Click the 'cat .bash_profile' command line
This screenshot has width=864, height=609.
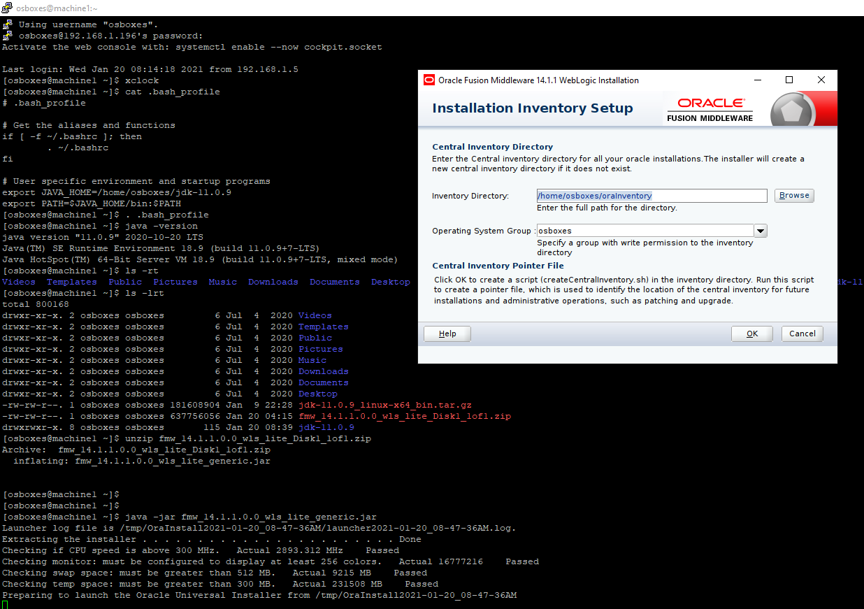(x=111, y=92)
